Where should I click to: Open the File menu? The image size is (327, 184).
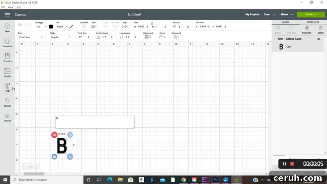[x=3, y=7]
